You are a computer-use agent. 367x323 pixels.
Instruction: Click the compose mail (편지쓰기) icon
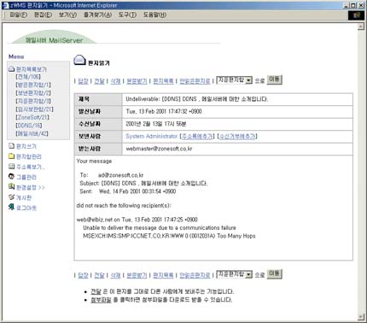pyautogui.click(x=11, y=146)
